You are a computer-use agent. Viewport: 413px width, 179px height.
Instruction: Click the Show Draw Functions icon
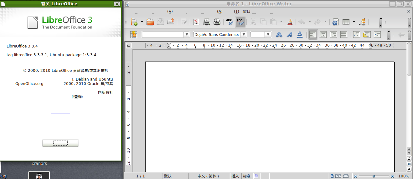click(362, 22)
